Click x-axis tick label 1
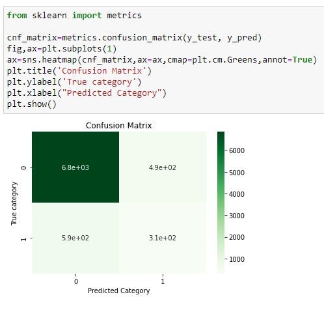The height and width of the screenshot is (314, 324). (163, 281)
